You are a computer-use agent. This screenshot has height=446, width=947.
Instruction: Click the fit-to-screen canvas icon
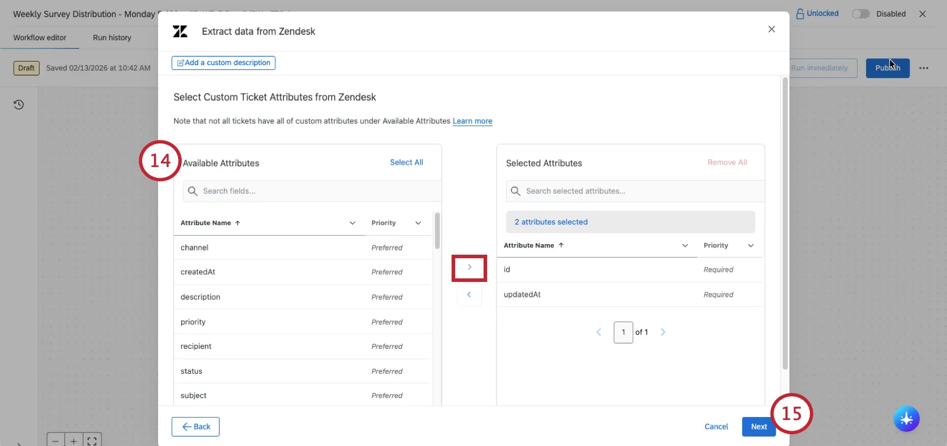coord(92,441)
